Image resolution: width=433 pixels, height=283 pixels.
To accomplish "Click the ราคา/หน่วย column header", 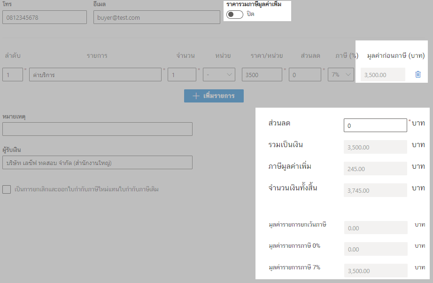I will click(266, 55).
